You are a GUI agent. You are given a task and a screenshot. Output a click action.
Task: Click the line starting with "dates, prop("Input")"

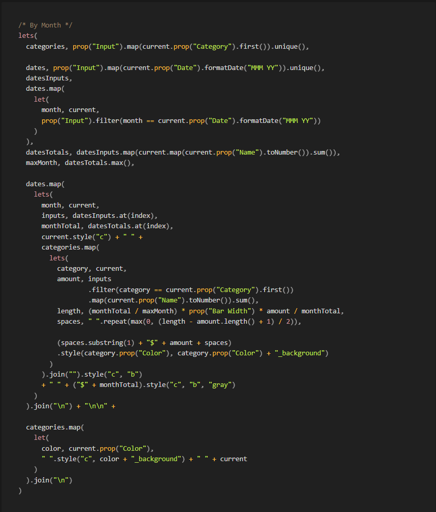point(175,67)
